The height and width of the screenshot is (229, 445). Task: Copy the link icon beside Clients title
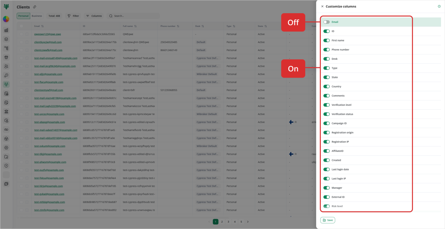click(35, 7)
